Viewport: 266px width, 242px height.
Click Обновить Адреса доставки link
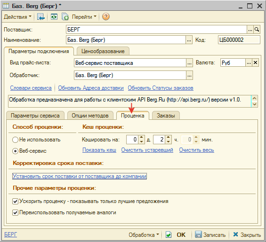(x=91, y=88)
